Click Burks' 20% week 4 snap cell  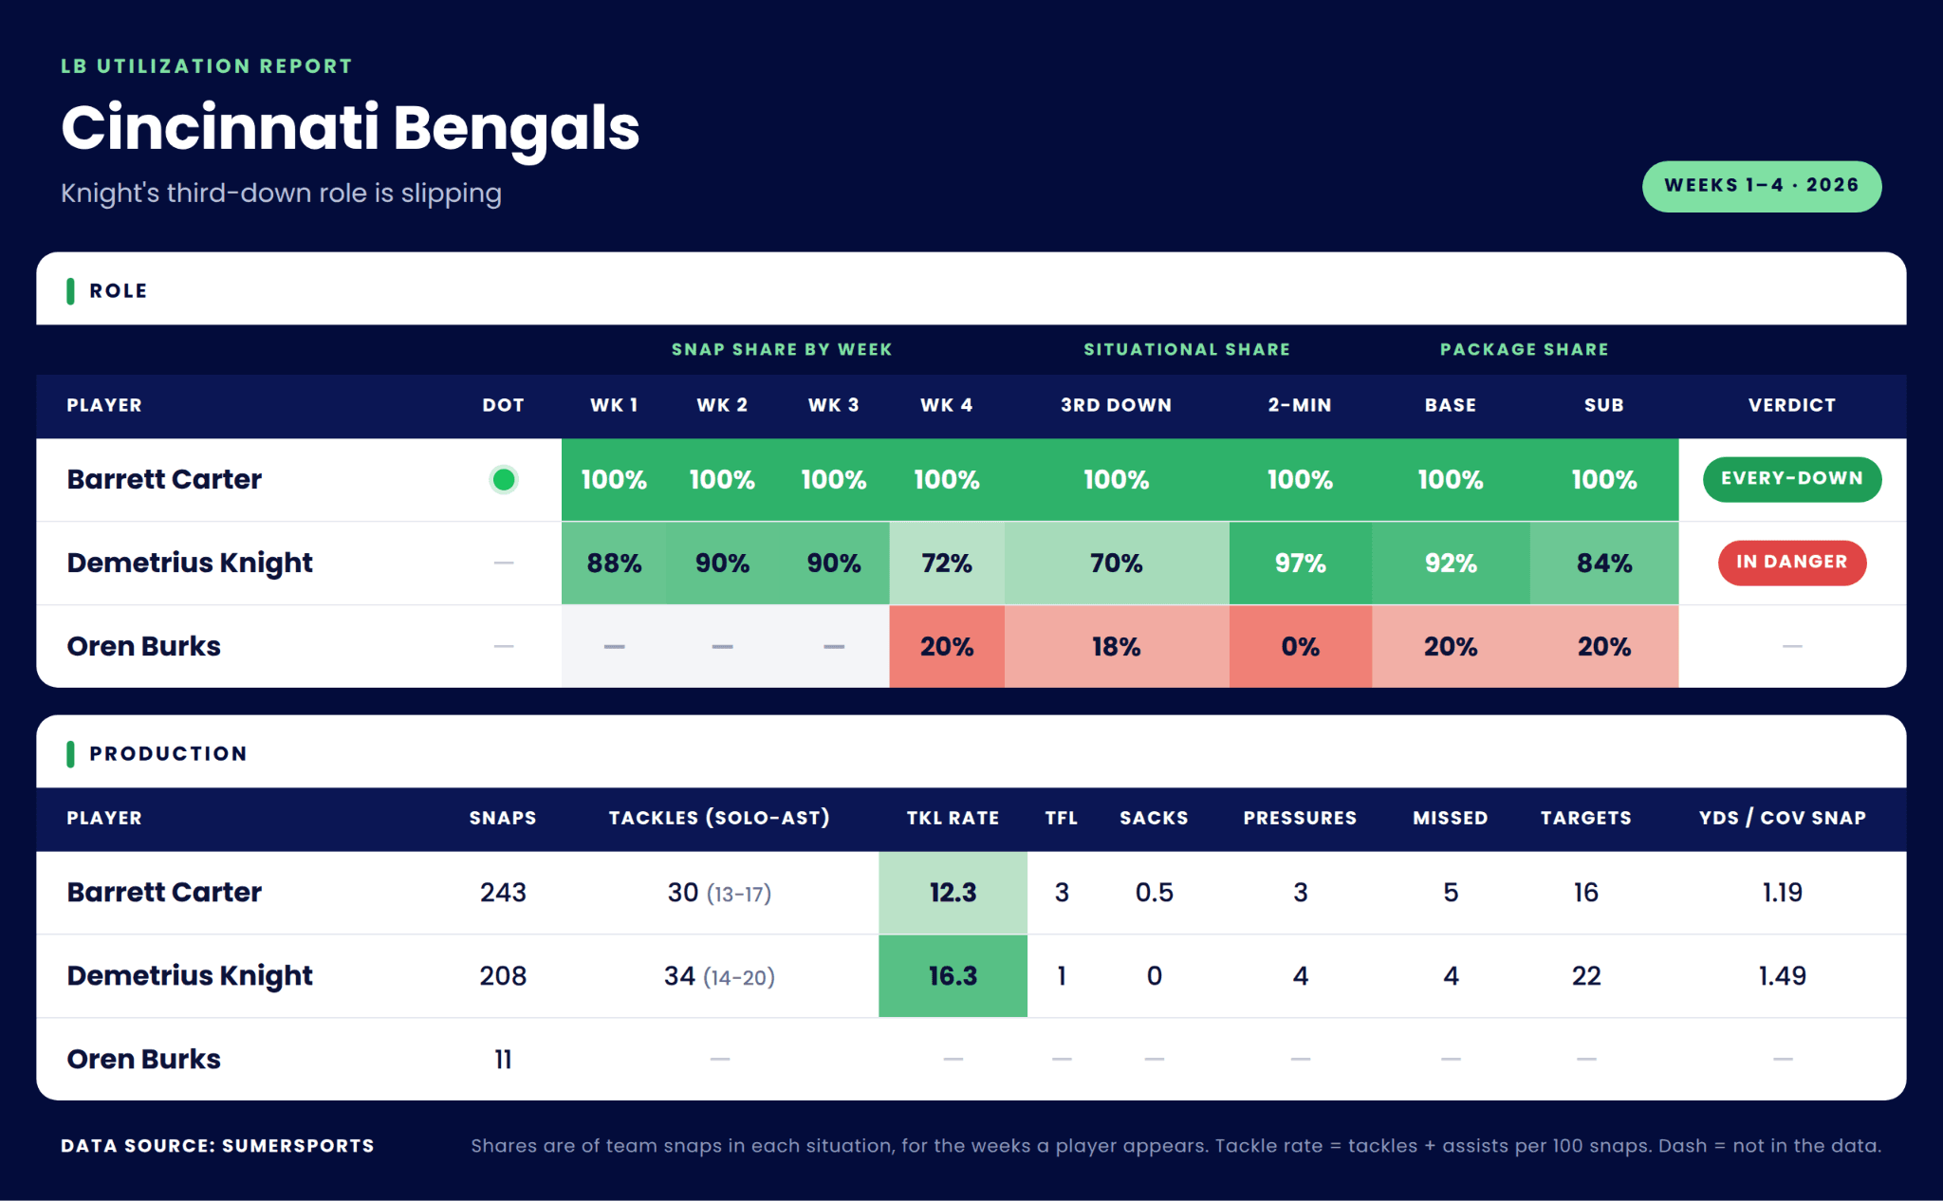(x=947, y=647)
